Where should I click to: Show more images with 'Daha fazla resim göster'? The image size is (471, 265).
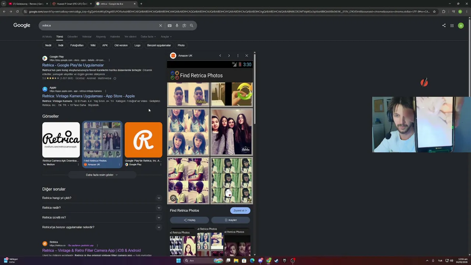click(102, 175)
